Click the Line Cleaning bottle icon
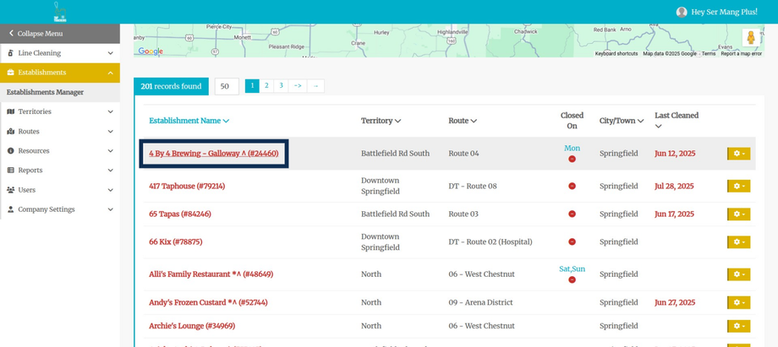The height and width of the screenshot is (347, 778). 10,53
